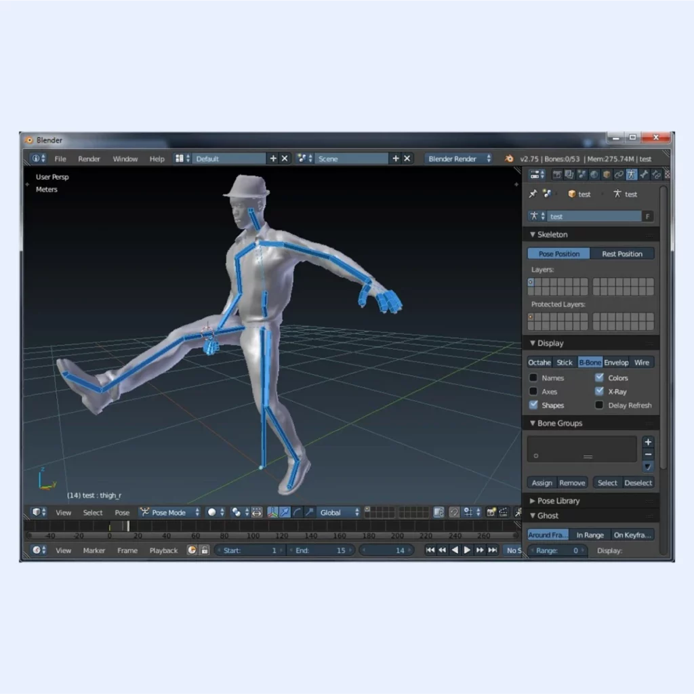
Task: Open the Scene properties tab icon
Action: click(581, 175)
